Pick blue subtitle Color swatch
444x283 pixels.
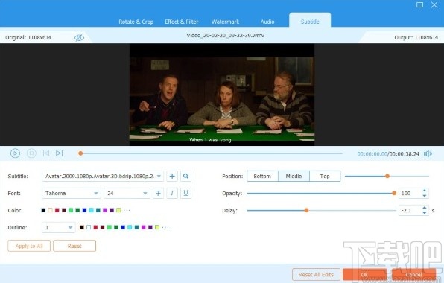point(84,210)
